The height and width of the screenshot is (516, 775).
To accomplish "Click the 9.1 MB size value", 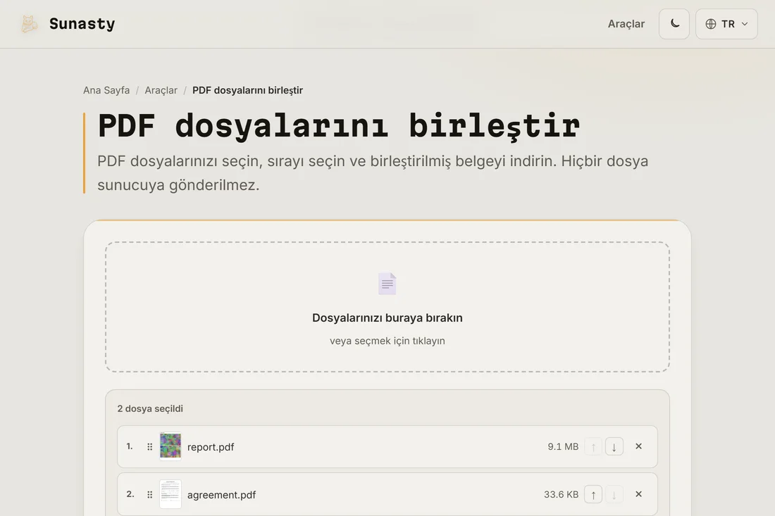I will click(563, 446).
